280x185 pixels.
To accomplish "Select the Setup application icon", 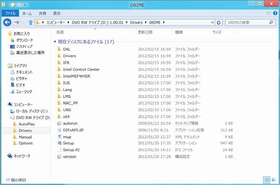I will tap(59, 143).
